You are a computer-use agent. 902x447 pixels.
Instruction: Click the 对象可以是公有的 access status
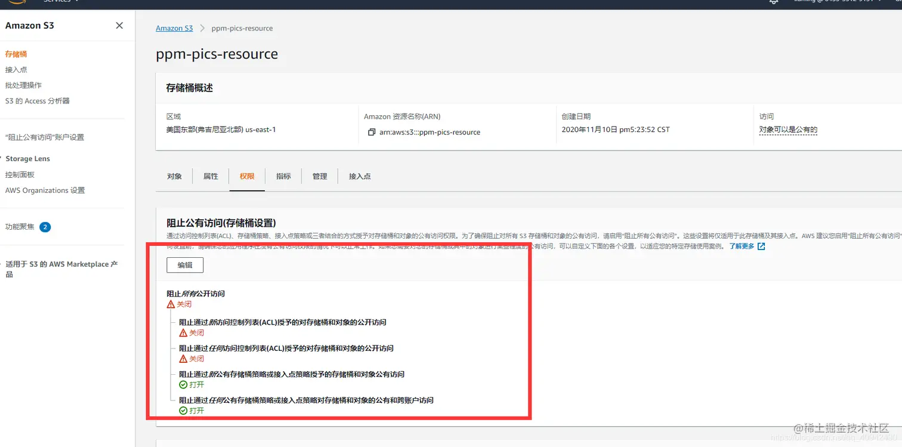788,130
